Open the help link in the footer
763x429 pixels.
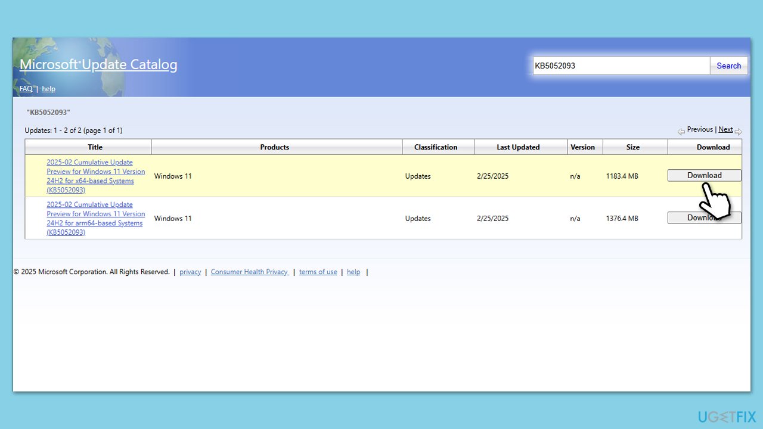click(x=353, y=272)
